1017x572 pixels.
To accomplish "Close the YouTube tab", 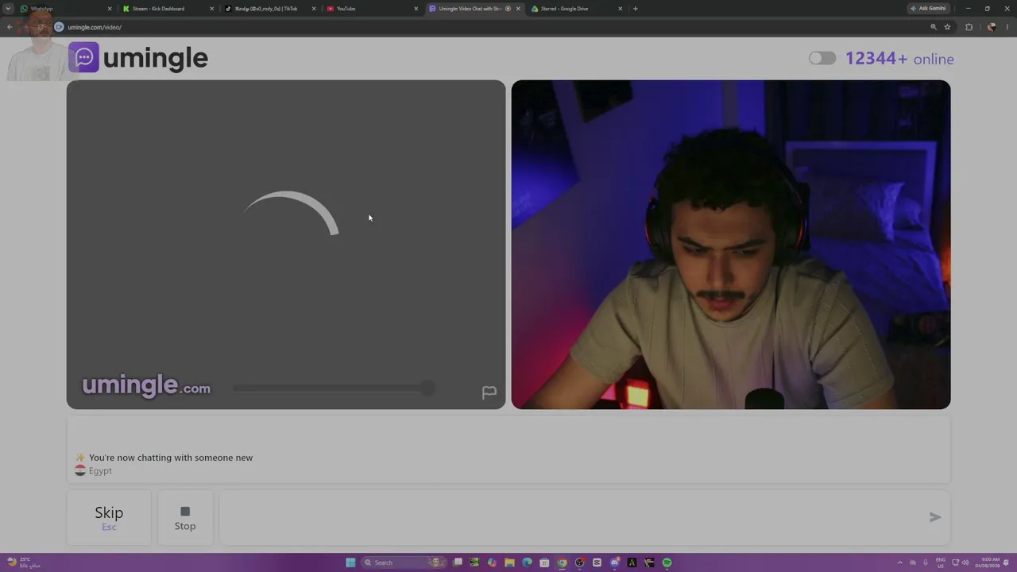I will tap(416, 9).
